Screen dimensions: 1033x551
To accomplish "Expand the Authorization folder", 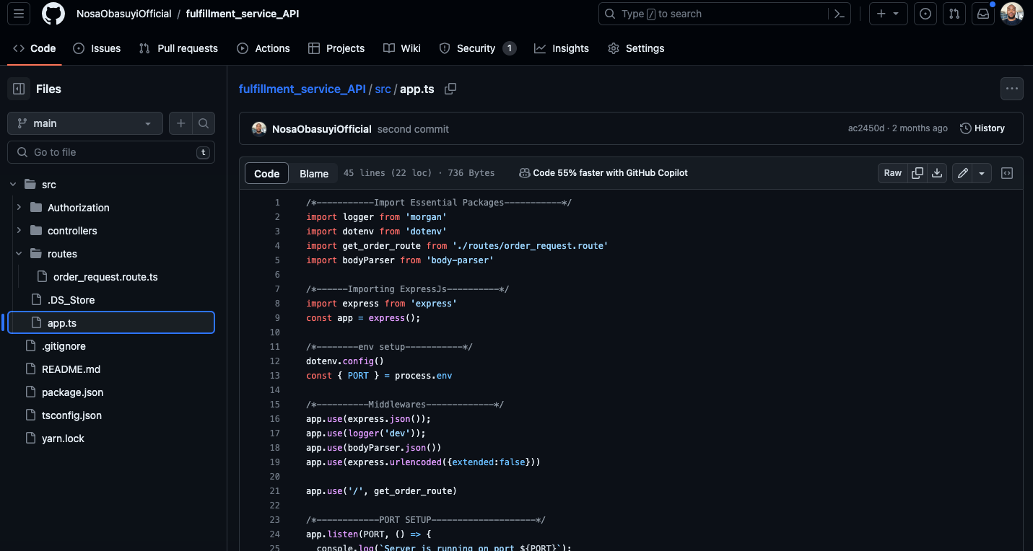I will click(19, 208).
